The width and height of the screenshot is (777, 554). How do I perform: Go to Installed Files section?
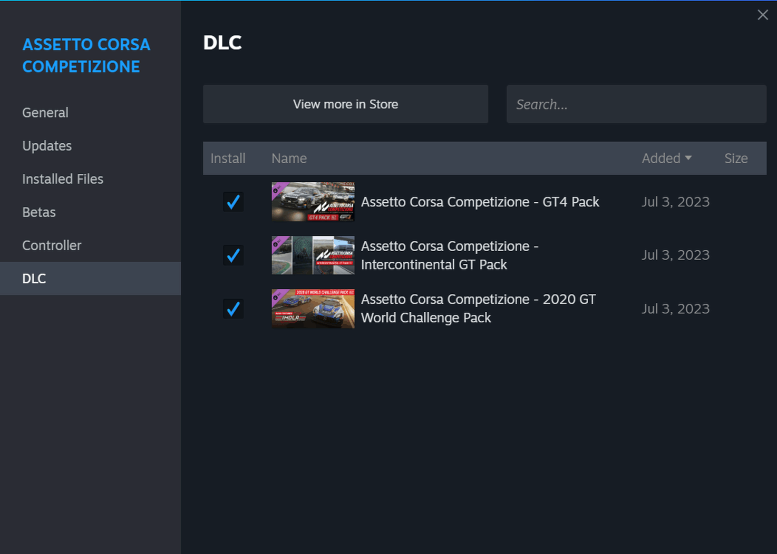click(63, 179)
